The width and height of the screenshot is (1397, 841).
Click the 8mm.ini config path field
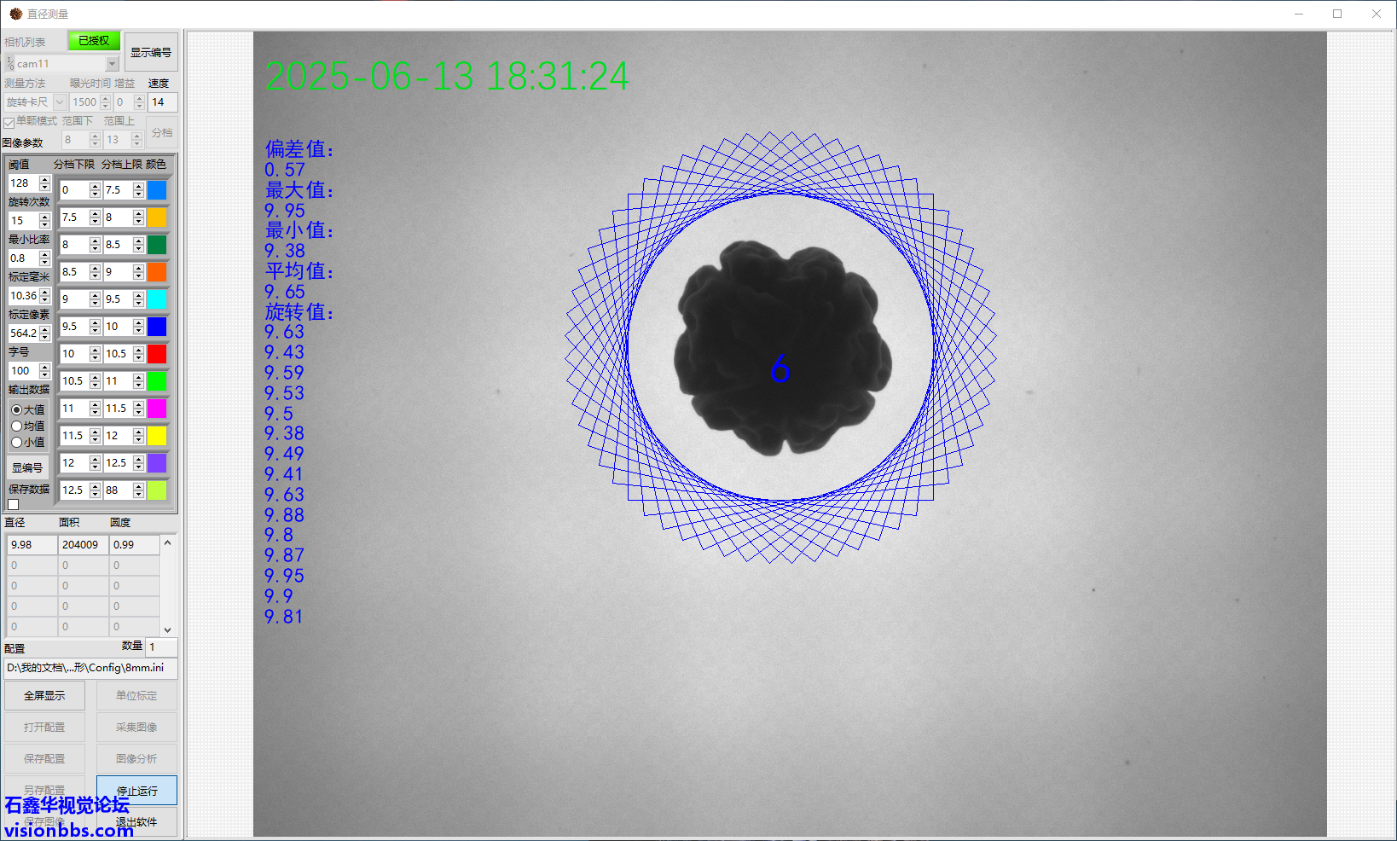(90, 668)
